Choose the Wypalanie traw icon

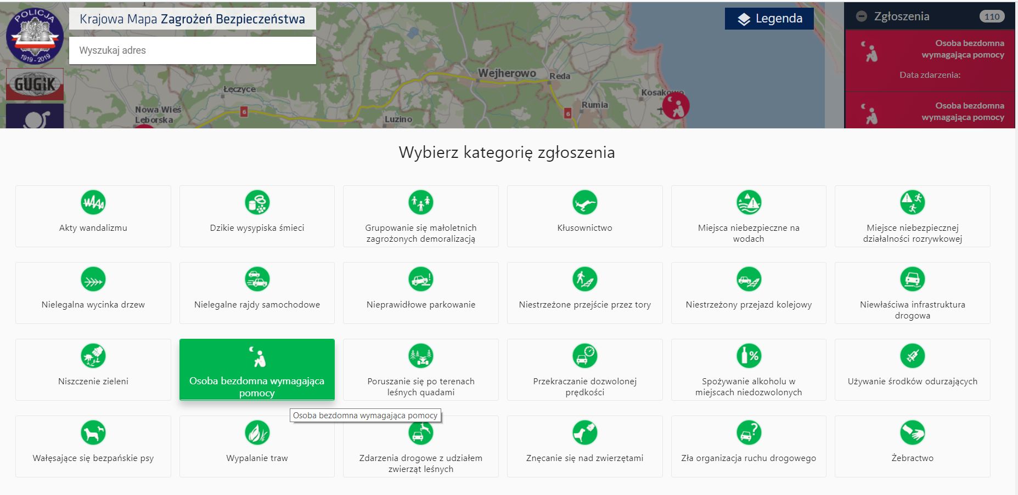coord(257,433)
